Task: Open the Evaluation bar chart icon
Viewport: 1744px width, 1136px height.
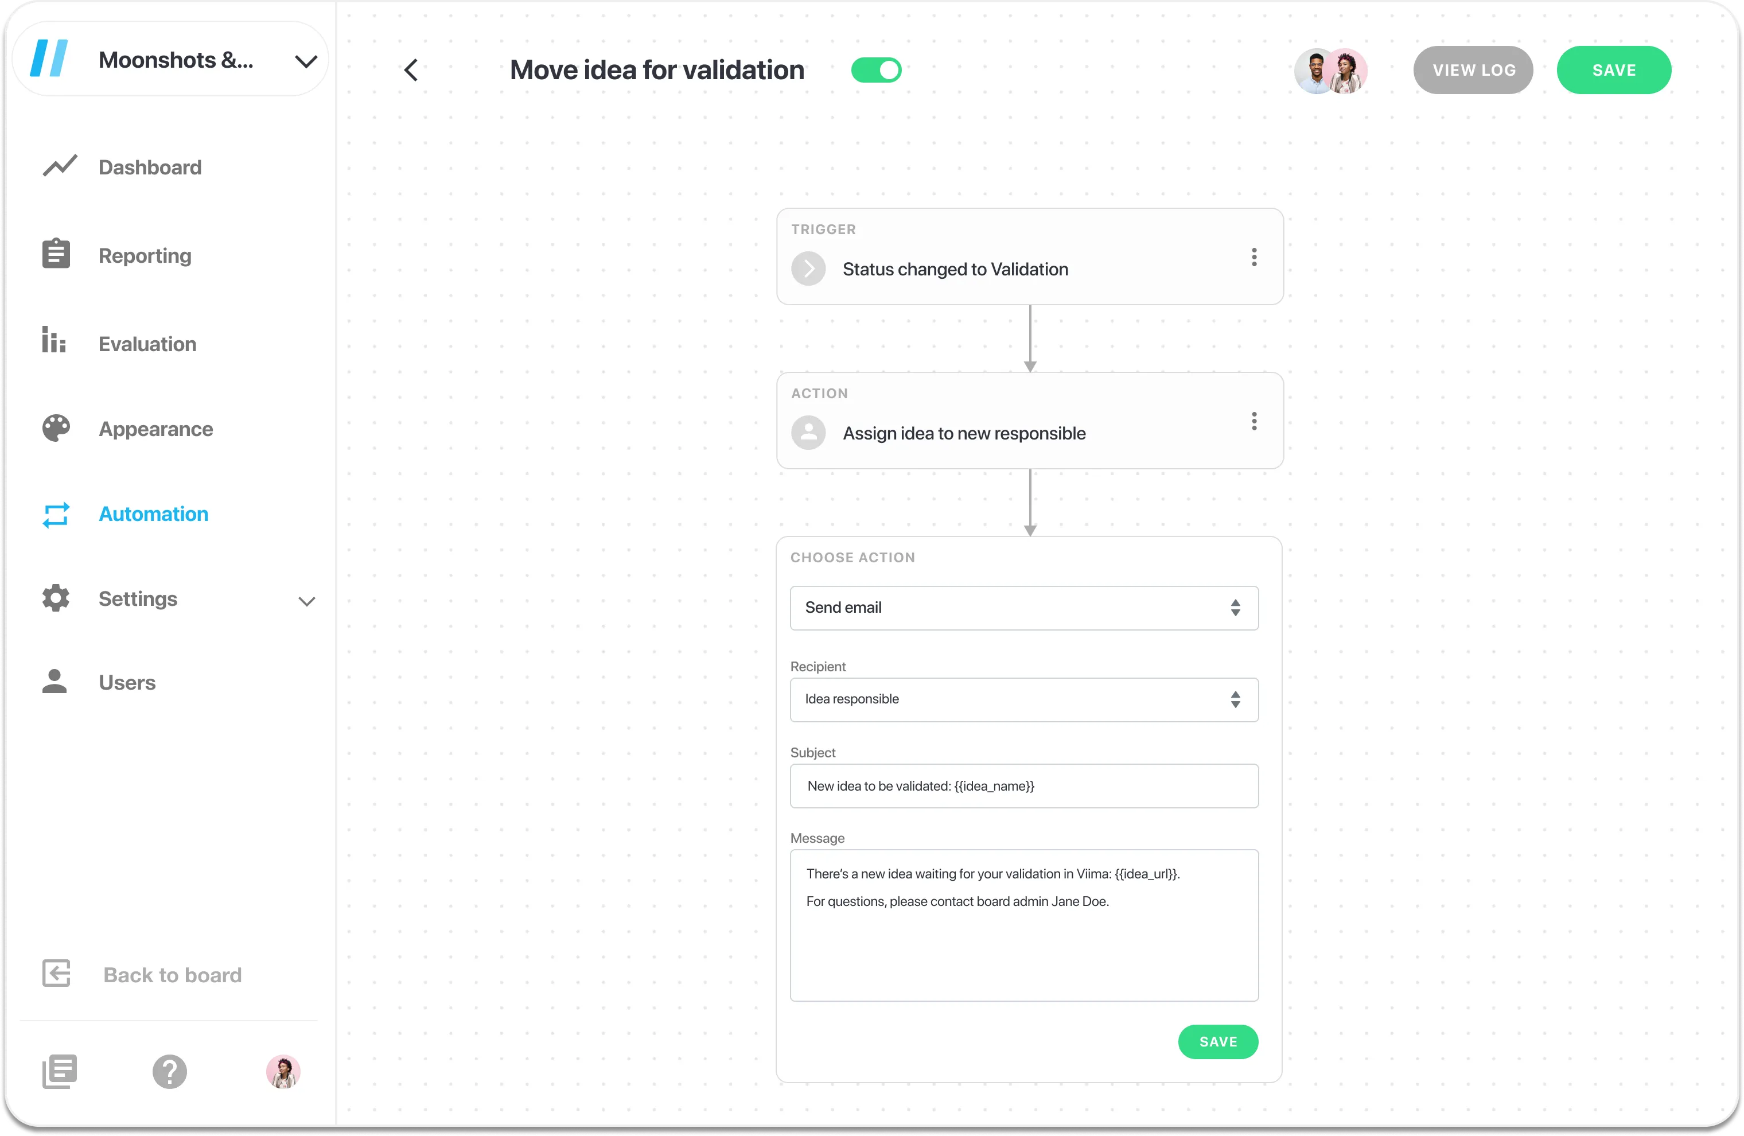Action: click(x=54, y=341)
